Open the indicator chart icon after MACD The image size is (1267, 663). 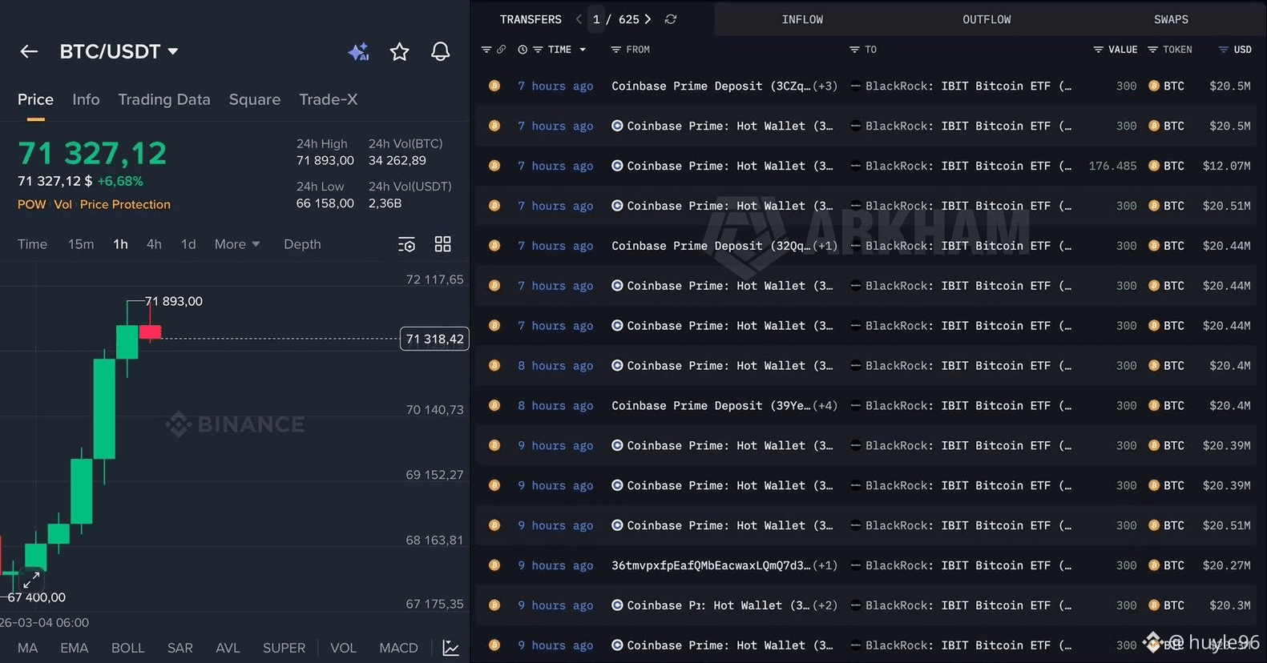coord(450,648)
